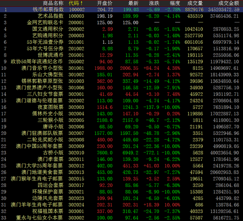Sort by the 成交量 column header

[x=195, y=3]
